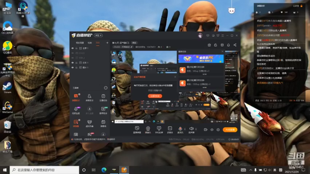Image resolution: width=310 pixels, height=174 pixels.
Task: Select the active orange scene tab
Action: coord(98,43)
